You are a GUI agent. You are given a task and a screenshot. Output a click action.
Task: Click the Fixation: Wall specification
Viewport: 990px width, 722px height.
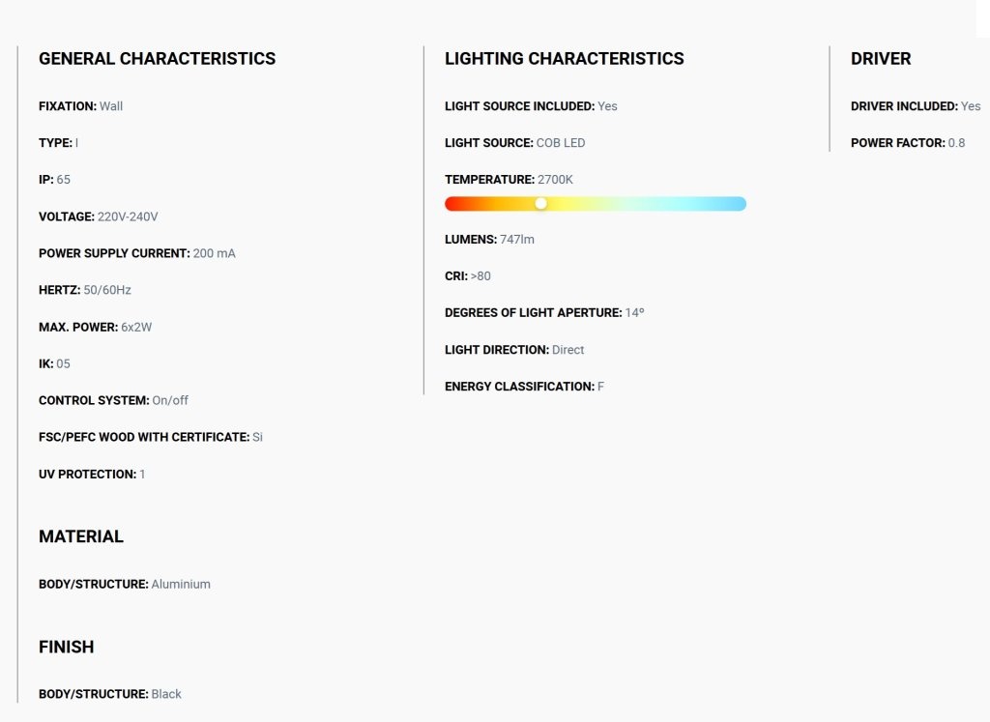coord(81,106)
